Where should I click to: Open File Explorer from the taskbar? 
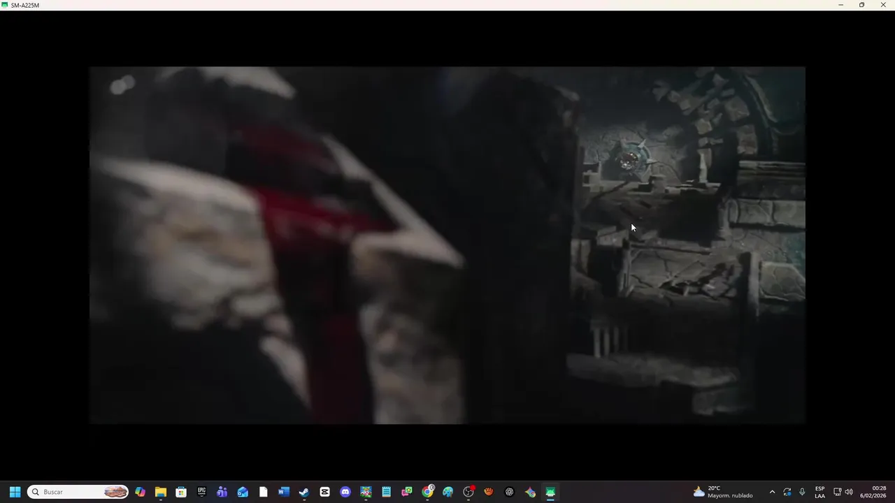pyautogui.click(x=161, y=492)
